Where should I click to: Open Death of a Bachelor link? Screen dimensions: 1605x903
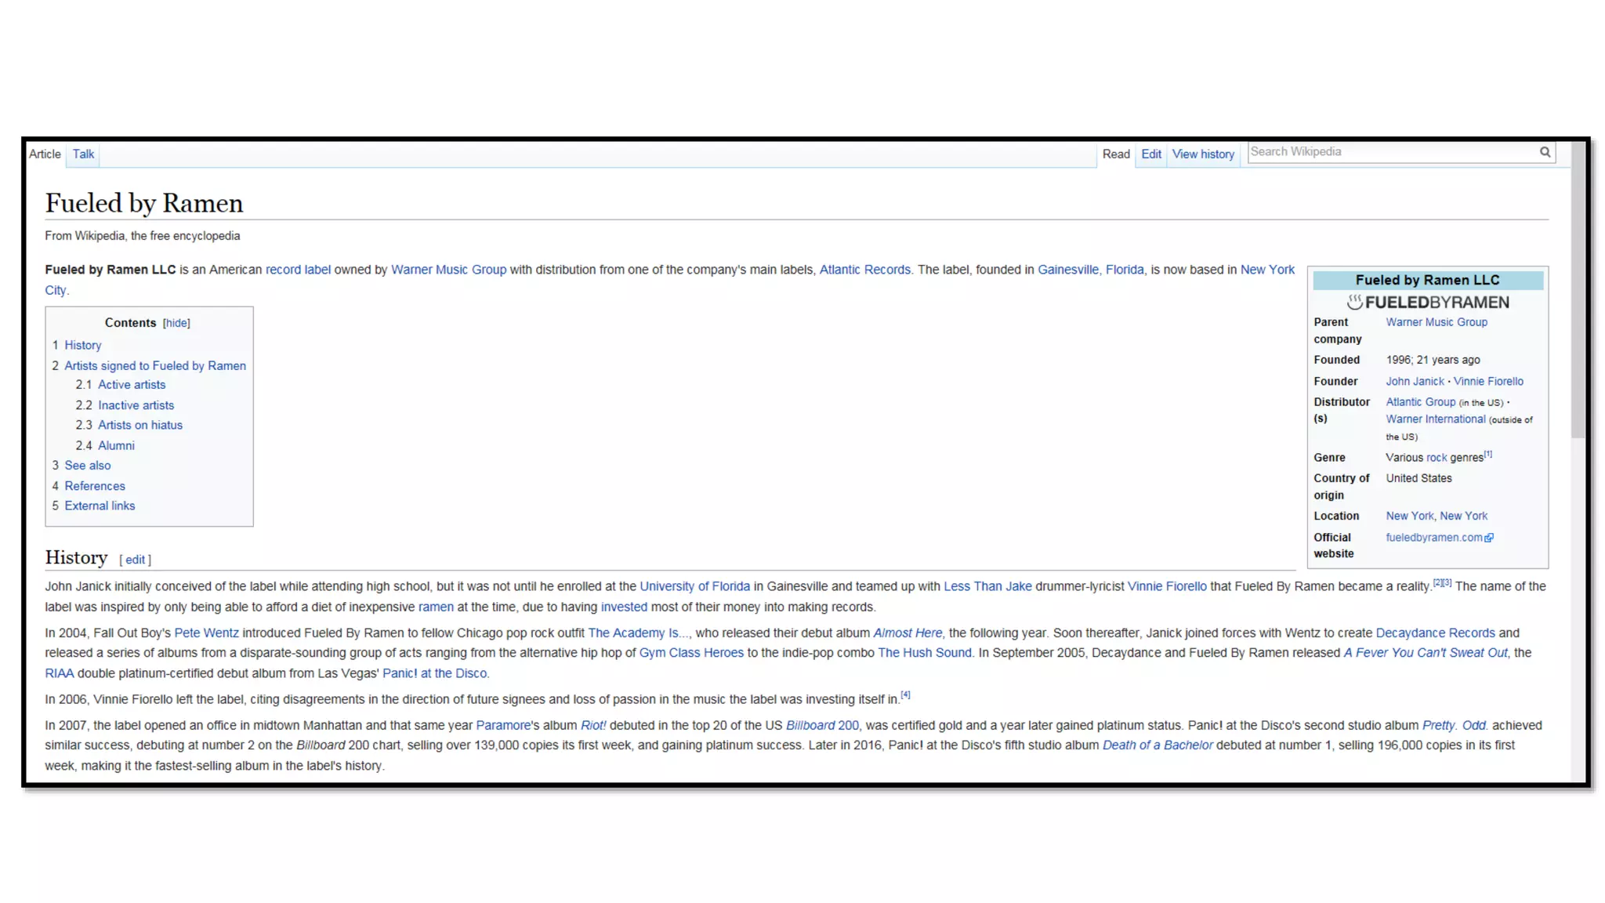click(1157, 745)
